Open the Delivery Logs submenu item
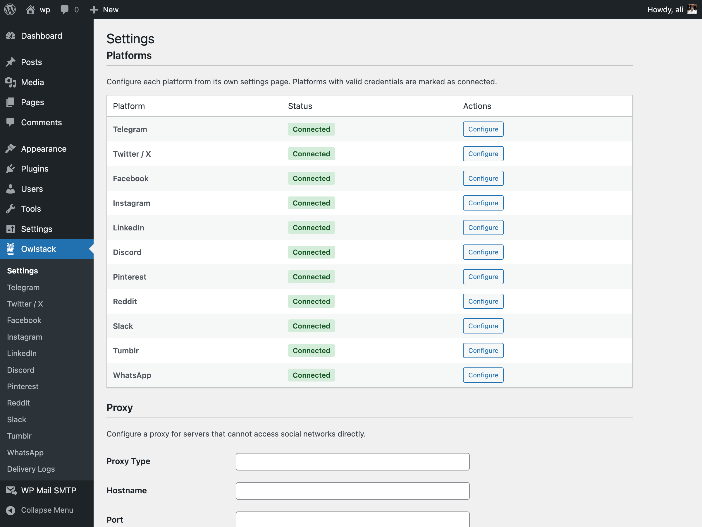This screenshot has width=702, height=527. tap(31, 469)
